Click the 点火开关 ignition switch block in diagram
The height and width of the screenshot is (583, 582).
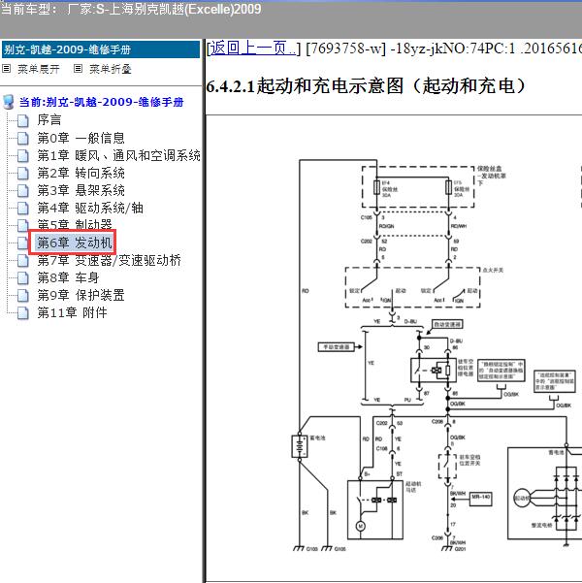413,287
